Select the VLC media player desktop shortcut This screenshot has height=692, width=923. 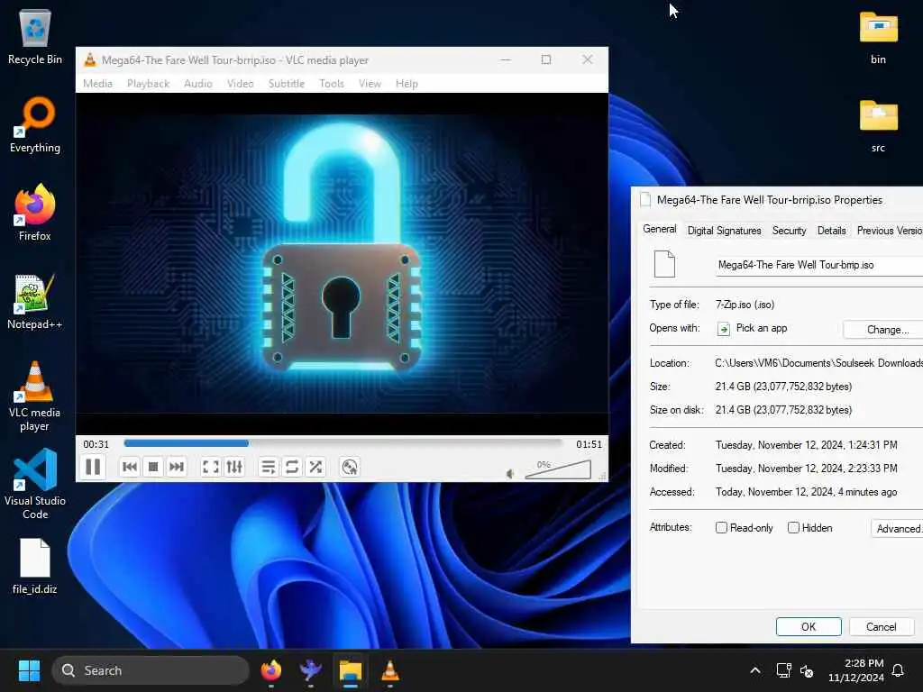click(x=35, y=396)
